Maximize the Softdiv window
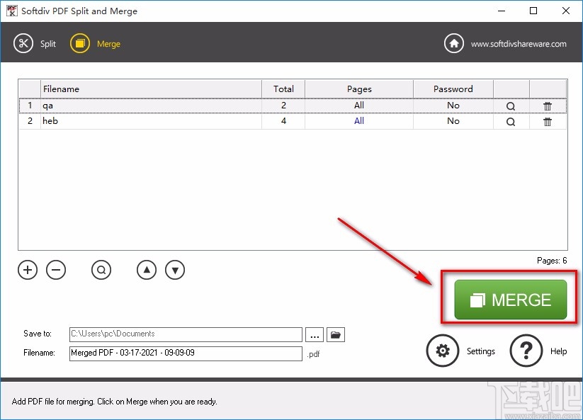 tap(533, 11)
